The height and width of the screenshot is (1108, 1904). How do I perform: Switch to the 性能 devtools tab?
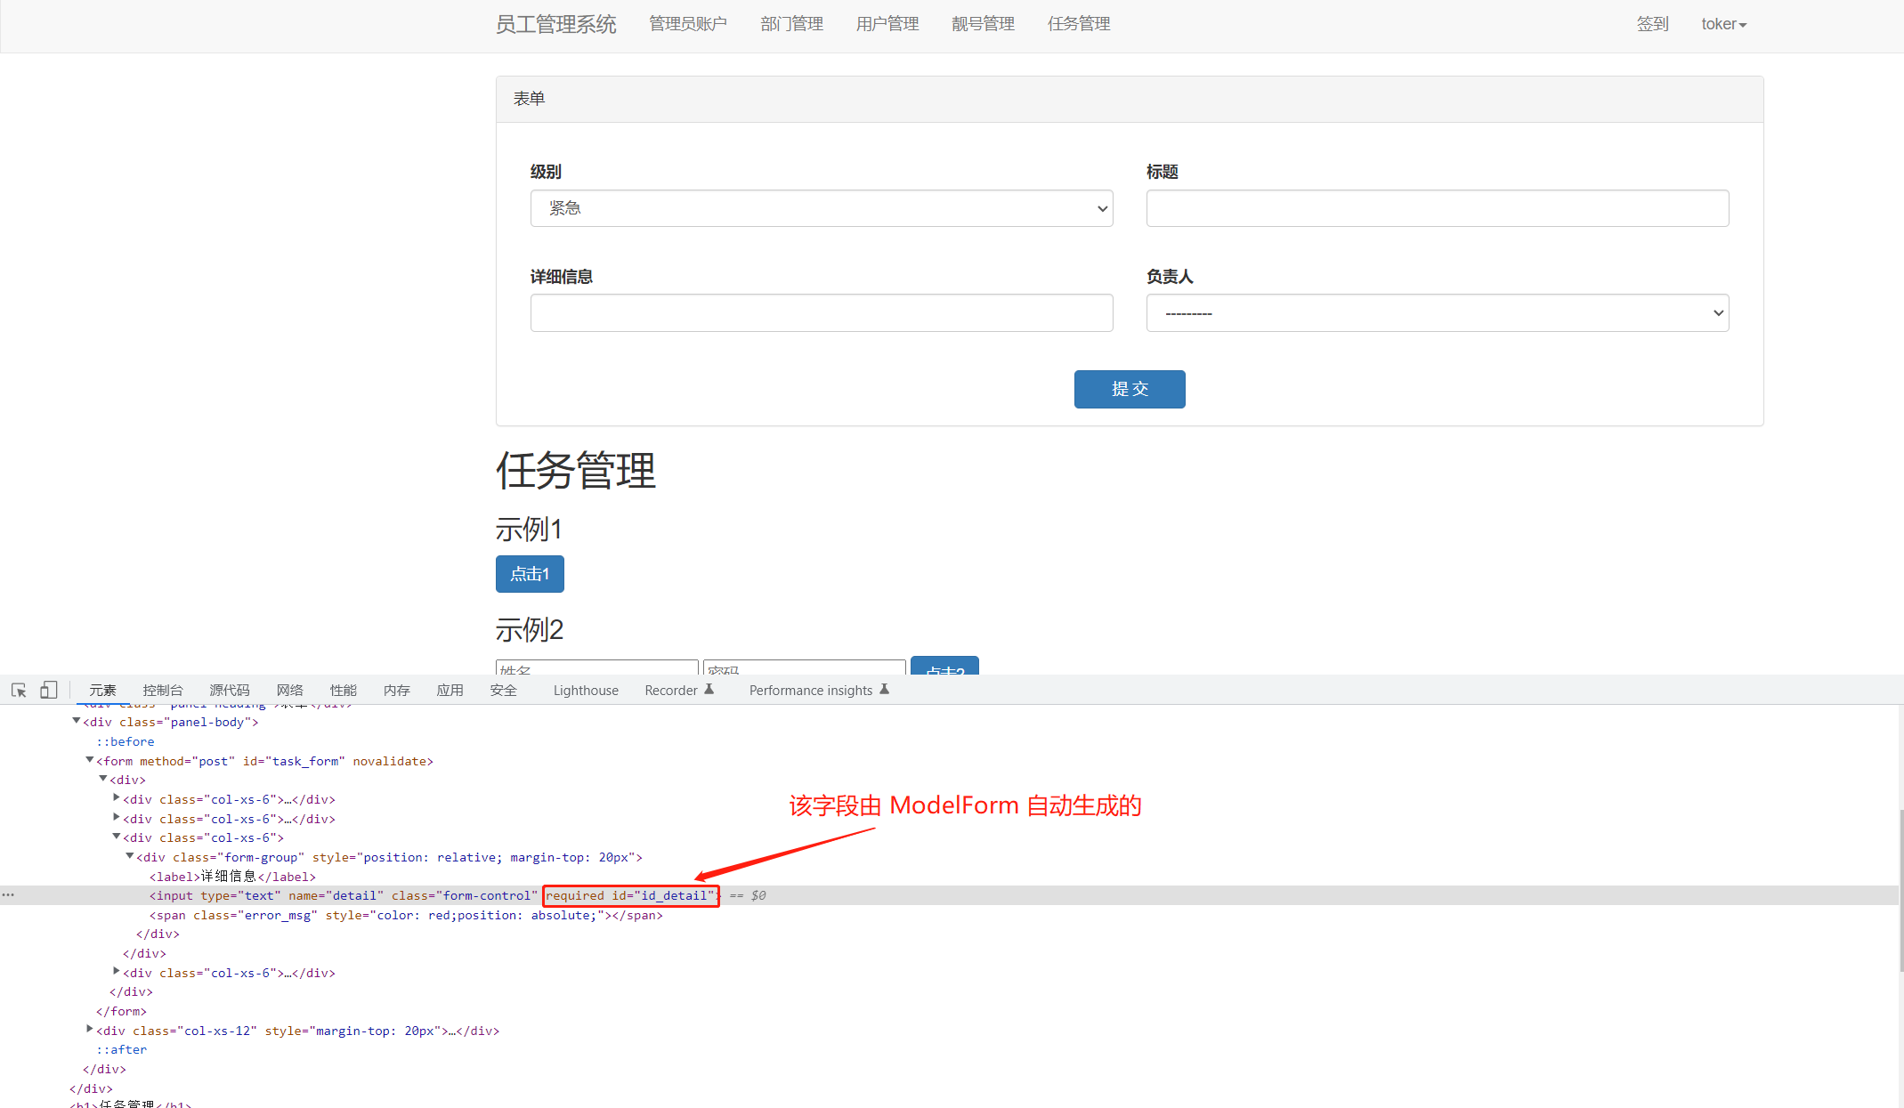tap(344, 690)
